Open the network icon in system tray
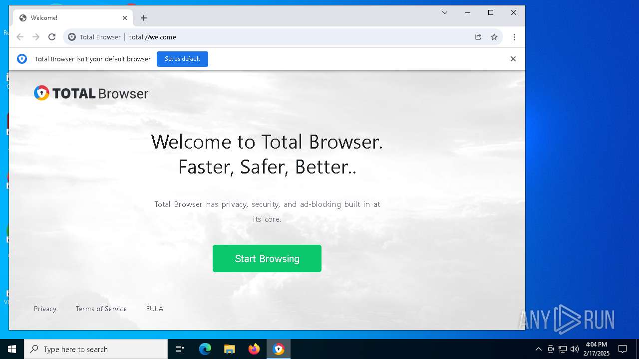639x359 pixels. point(563,349)
